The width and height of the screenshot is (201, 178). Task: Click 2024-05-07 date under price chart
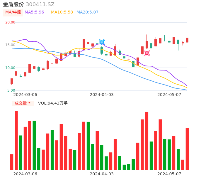[x=169, y=95]
